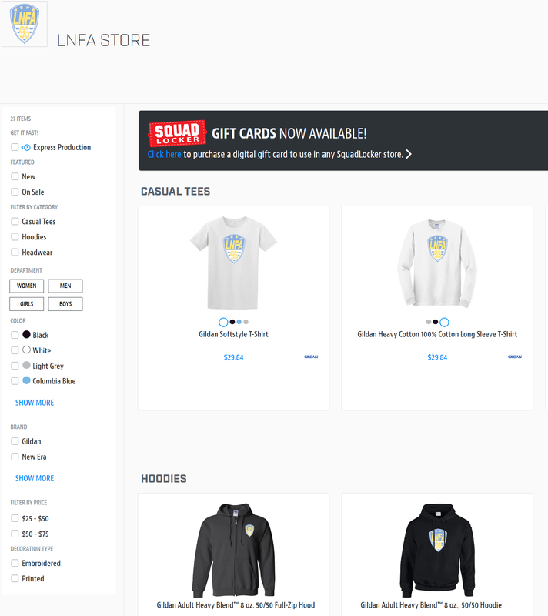This screenshot has height=616, width=548.
Task: Select the WOMEN department button
Action: 27,286
